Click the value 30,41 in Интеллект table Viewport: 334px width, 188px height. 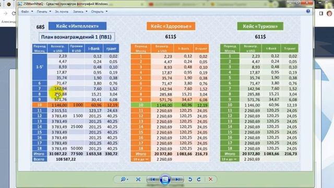[x=96, y=100]
